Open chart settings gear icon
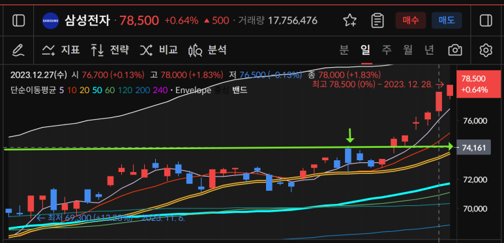 click(x=486, y=50)
